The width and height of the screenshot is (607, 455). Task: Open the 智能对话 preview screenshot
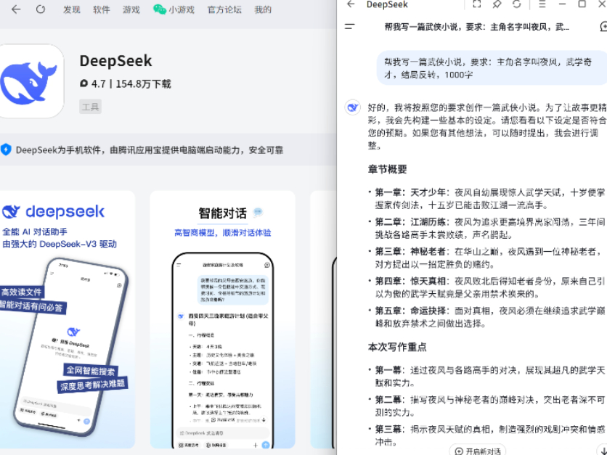223,319
